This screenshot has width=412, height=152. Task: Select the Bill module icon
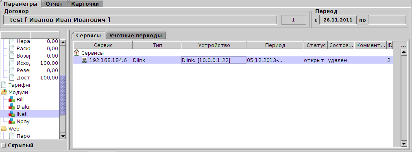point(11,100)
